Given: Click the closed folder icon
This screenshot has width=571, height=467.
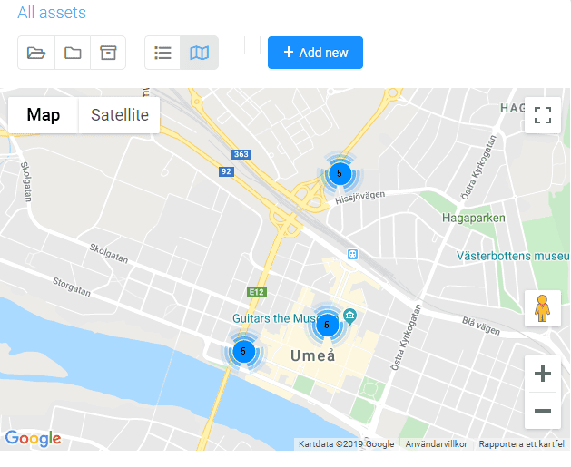Looking at the screenshot, I should [73, 53].
